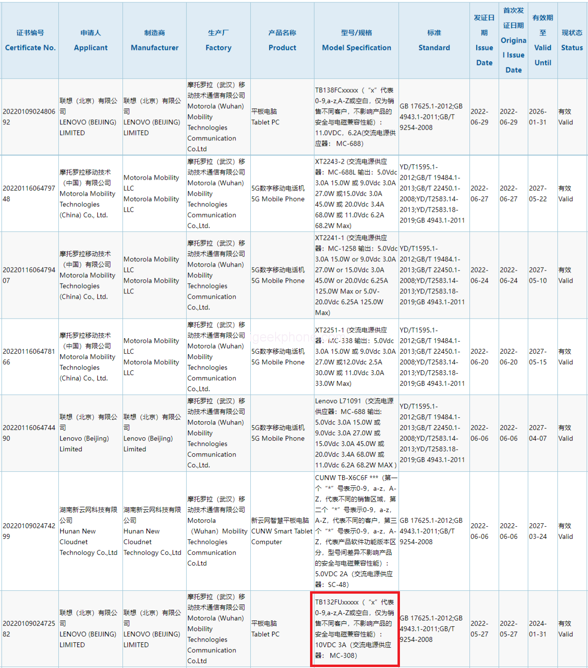
Task: Click the CUNW Smart Tablet Computer product cell
Action: click(x=282, y=531)
